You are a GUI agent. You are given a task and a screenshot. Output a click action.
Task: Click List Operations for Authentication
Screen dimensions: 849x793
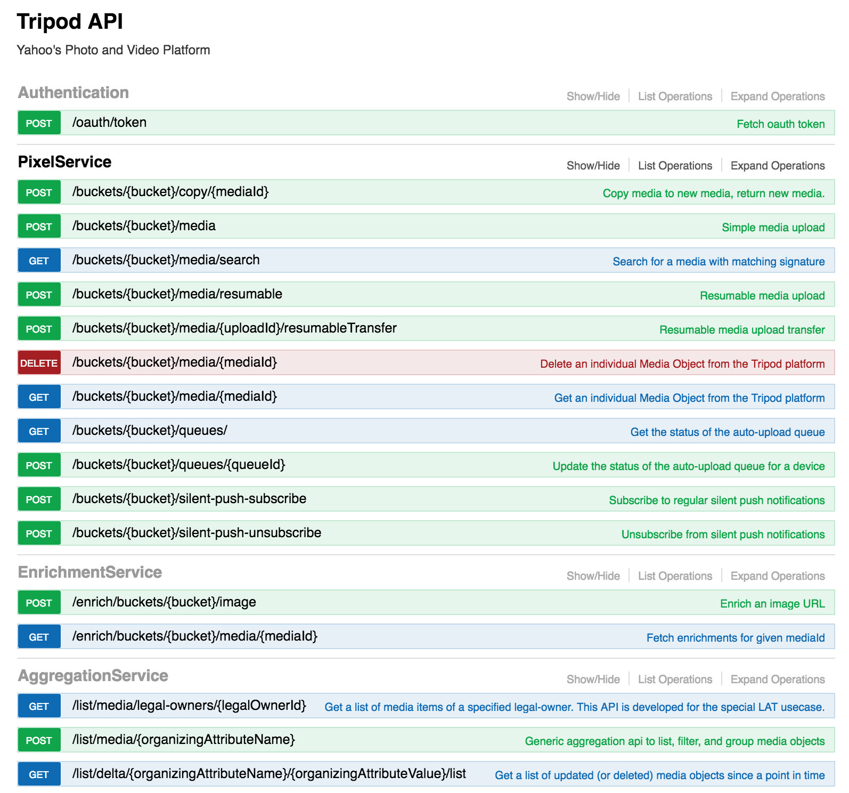(x=675, y=96)
